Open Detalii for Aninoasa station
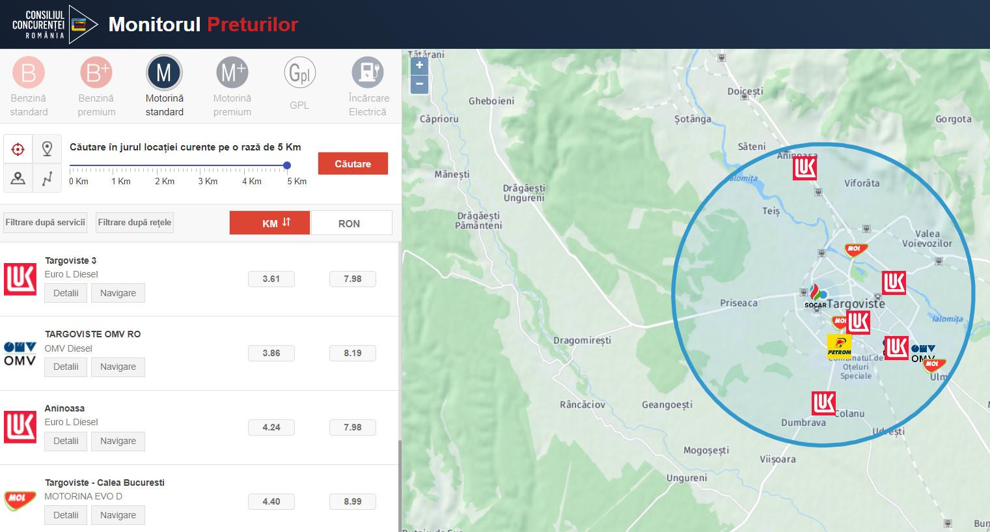 (x=66, y=441)
